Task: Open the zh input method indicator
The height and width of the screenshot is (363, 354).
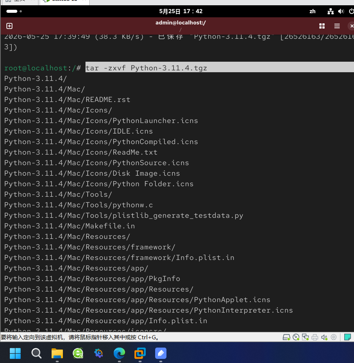Action: pyautogui.click(x=312, y=11)
